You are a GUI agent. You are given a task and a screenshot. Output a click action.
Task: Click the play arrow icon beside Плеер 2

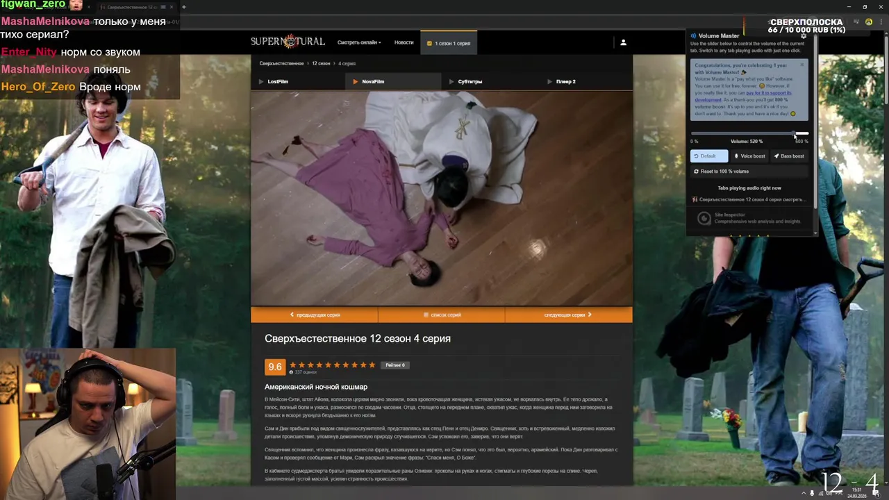[x=549, y=81]
